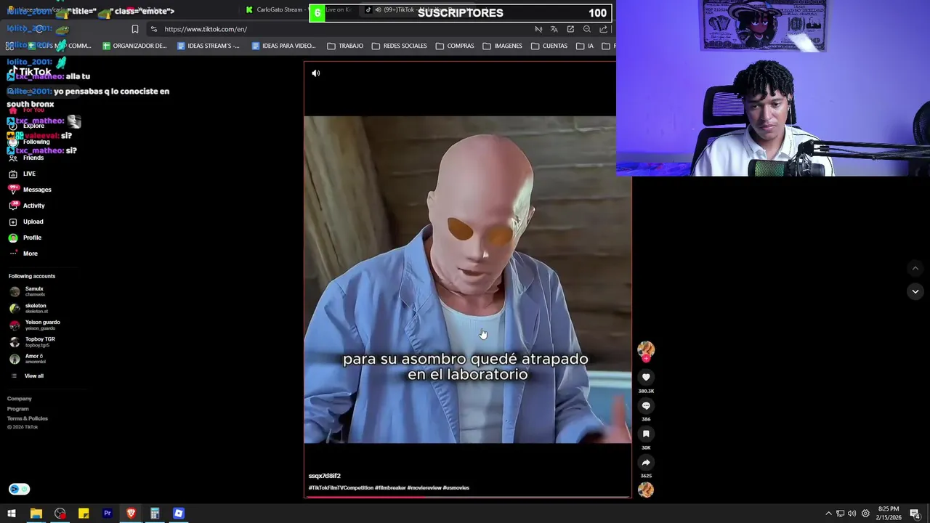Click the #filmbreaker hashtag
The height and width of the screenshot is (523, 930).
coord(390,488)
